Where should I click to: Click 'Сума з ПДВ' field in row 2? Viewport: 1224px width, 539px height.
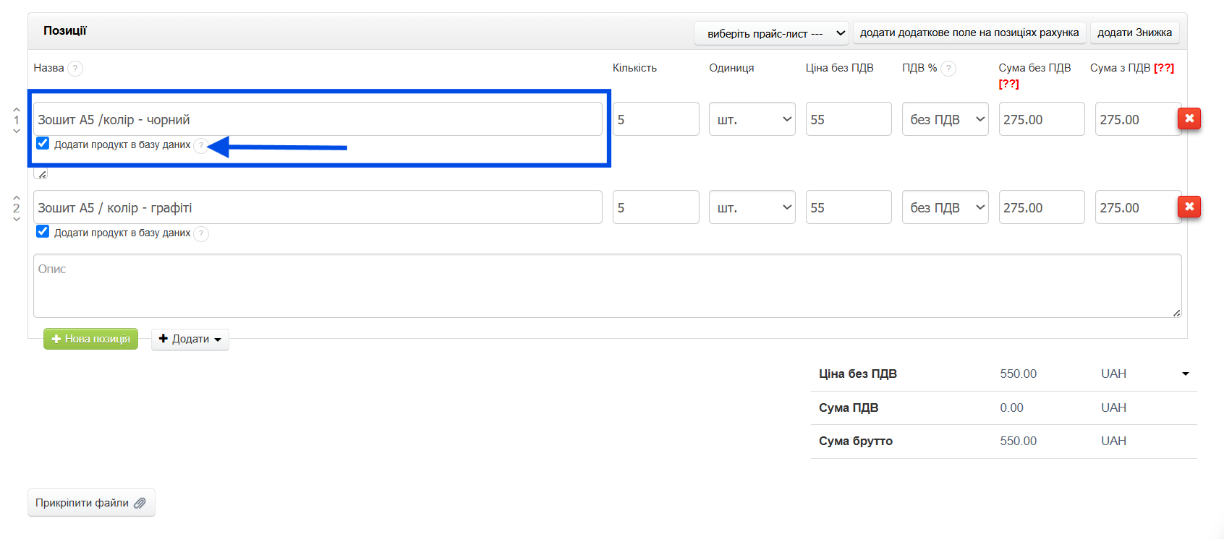point(1138,207)
